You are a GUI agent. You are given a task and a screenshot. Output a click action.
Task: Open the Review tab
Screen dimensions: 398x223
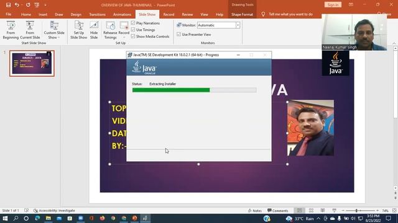[187, 14]
